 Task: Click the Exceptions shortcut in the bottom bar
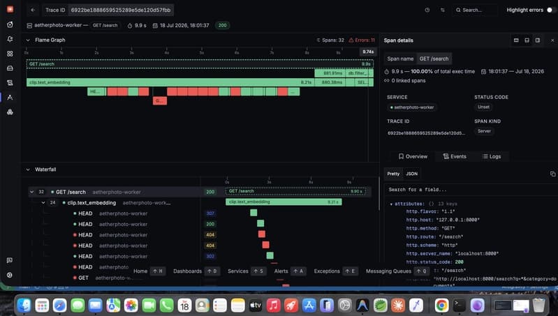335,271
